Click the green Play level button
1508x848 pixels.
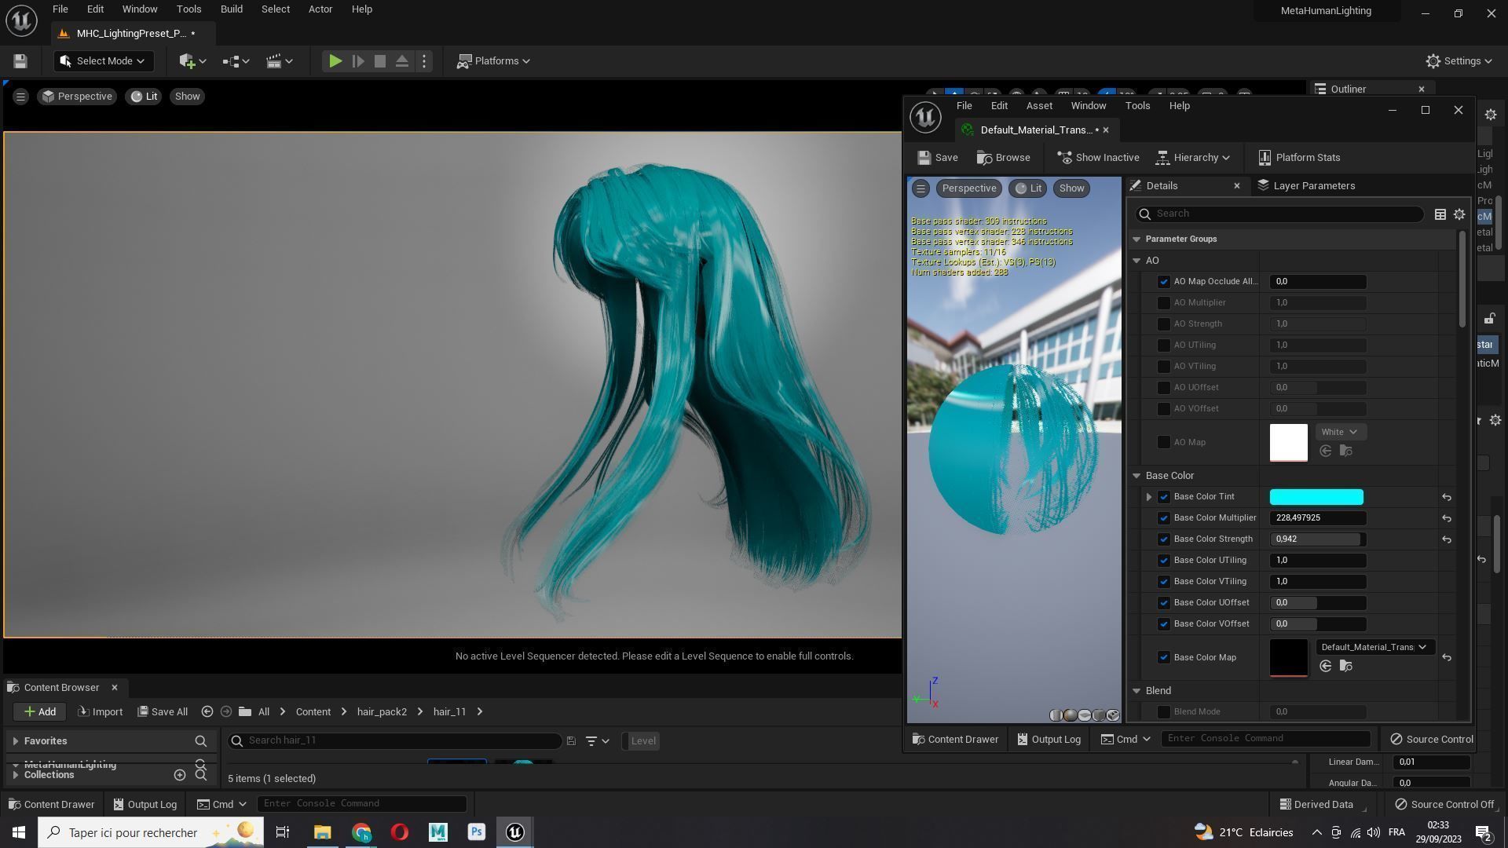coord(335,61)
